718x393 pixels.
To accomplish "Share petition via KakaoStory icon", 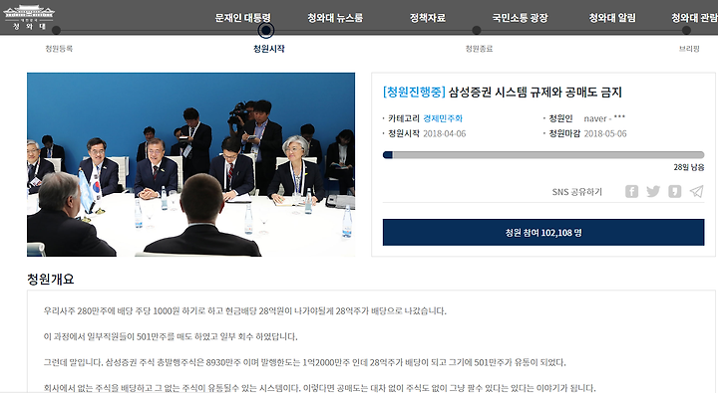I will [x=674, y=191].
